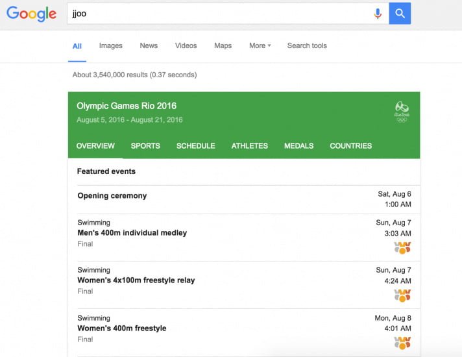
Task: Click medals icon for Men's 400m medley
Action: click(x=402, y=248)
